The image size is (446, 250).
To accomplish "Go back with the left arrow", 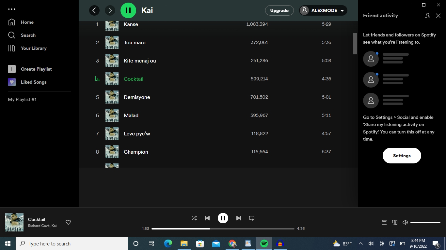I will (94, 10).
